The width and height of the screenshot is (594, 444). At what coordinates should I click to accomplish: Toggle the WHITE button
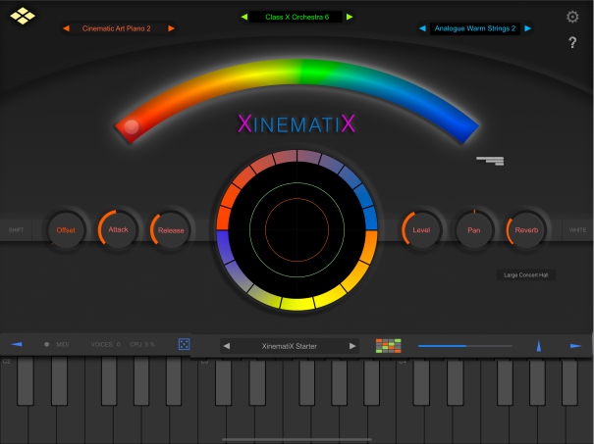pyautogui.click(x=577, y=230)
